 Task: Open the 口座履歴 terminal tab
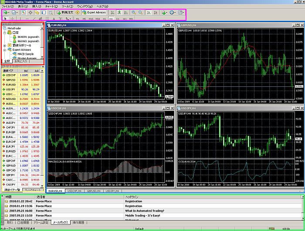(x=23, y=222)
